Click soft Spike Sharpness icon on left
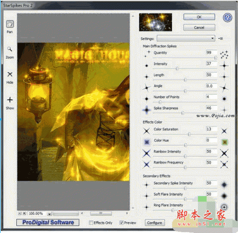 point(147,110)
